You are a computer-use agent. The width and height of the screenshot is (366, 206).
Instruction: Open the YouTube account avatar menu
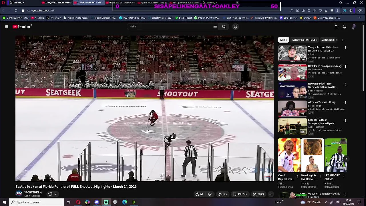click(x=354, y=27)
